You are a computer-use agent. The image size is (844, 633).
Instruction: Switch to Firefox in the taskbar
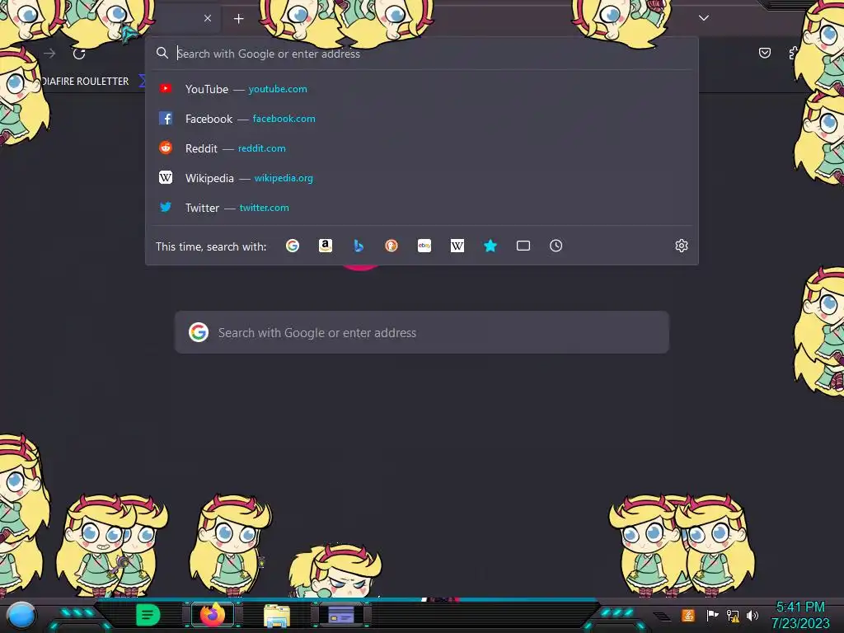[212, 615]
